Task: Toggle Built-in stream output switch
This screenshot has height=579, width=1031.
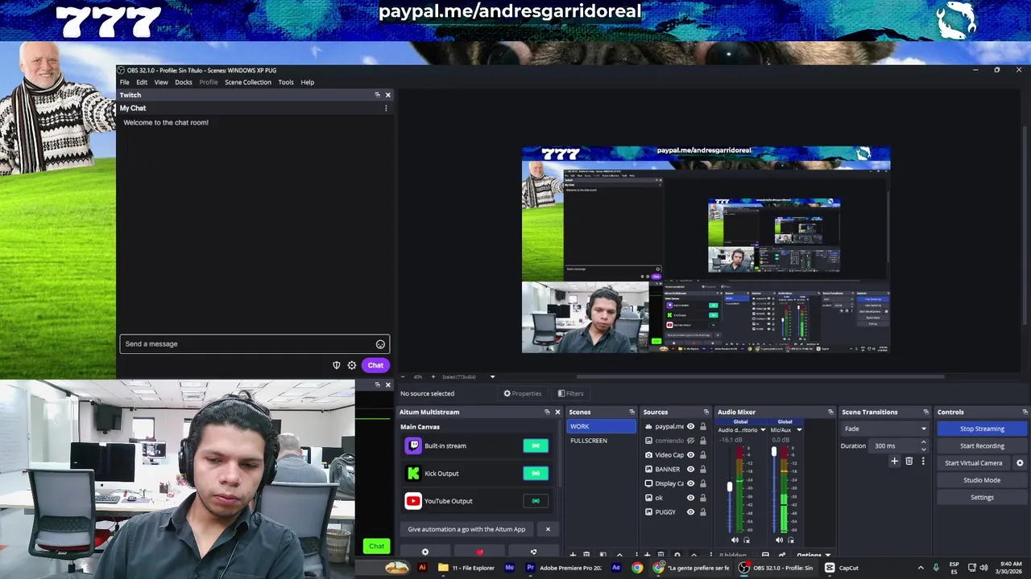Action: [x=536, y=446]
